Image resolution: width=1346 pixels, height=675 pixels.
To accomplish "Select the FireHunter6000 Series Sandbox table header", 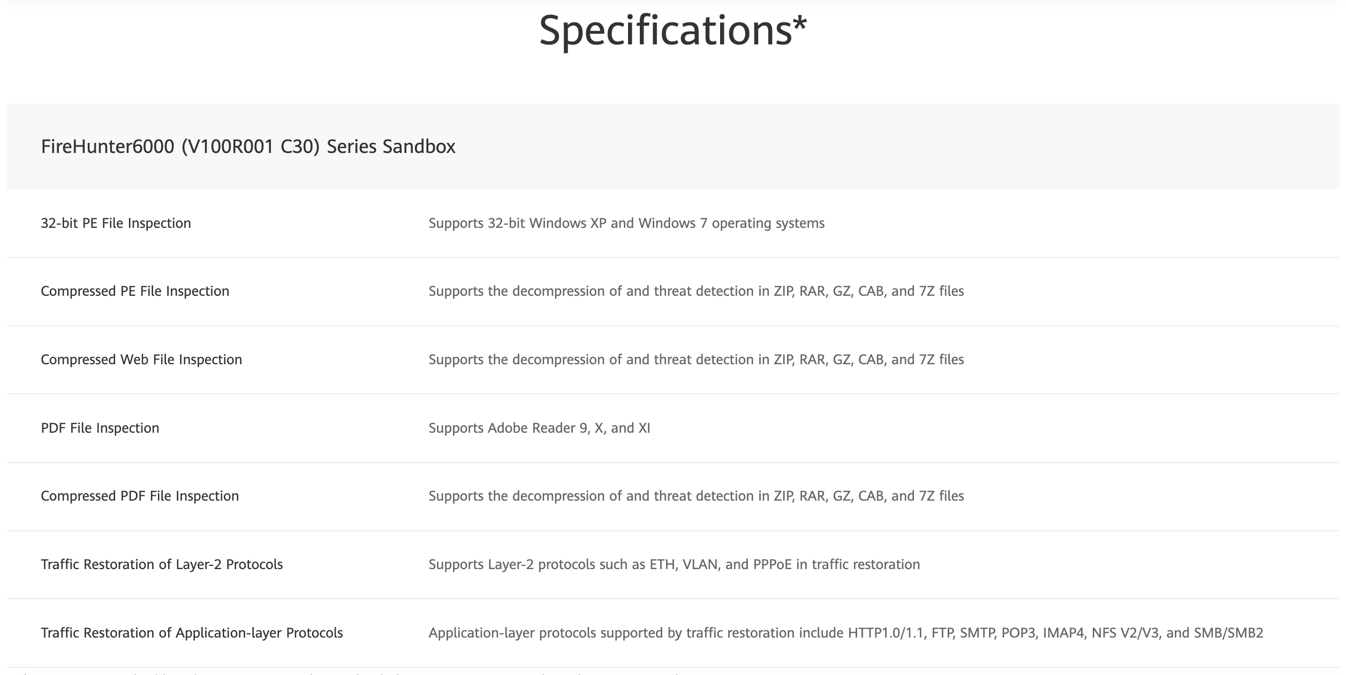I will [248, 147].
